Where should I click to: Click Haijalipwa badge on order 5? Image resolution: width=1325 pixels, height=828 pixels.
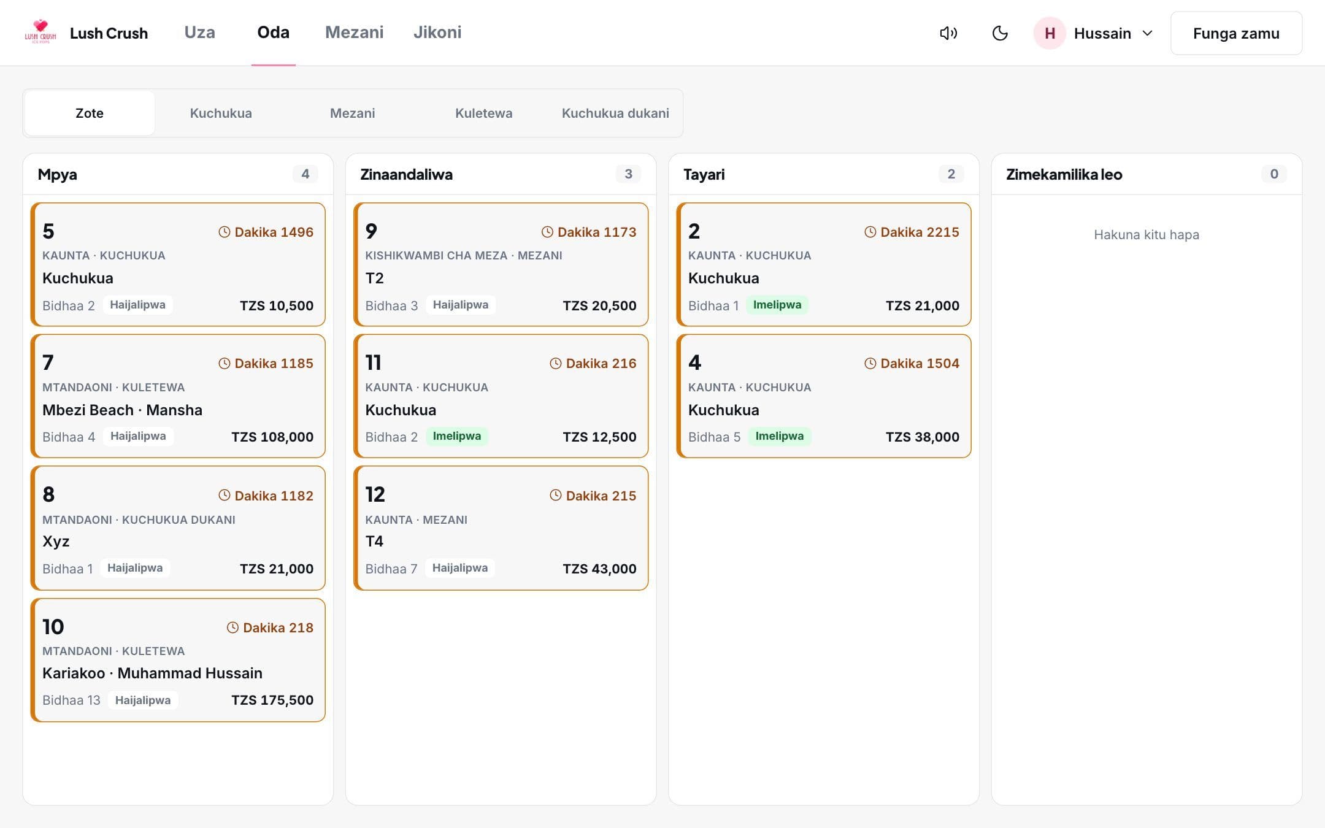click(137, 305)
